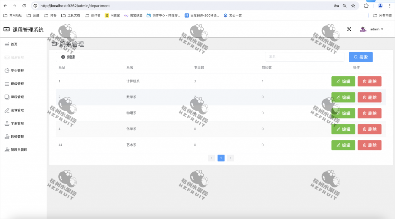Open the browser three-dot menu
The image size is (395, 219).
click(390, 5)
